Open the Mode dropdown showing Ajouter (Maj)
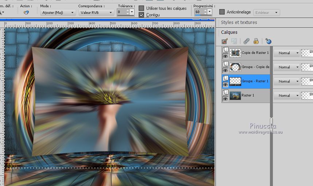313x186 pixels. 58,12
